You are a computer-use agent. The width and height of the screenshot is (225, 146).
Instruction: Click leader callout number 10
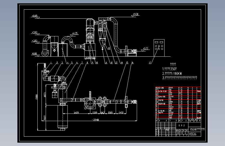(x=97, y=63)
